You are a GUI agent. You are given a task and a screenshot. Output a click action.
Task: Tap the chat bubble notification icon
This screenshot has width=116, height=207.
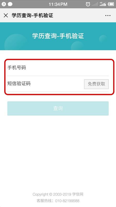pyautogui.click(x=10, y=4)
